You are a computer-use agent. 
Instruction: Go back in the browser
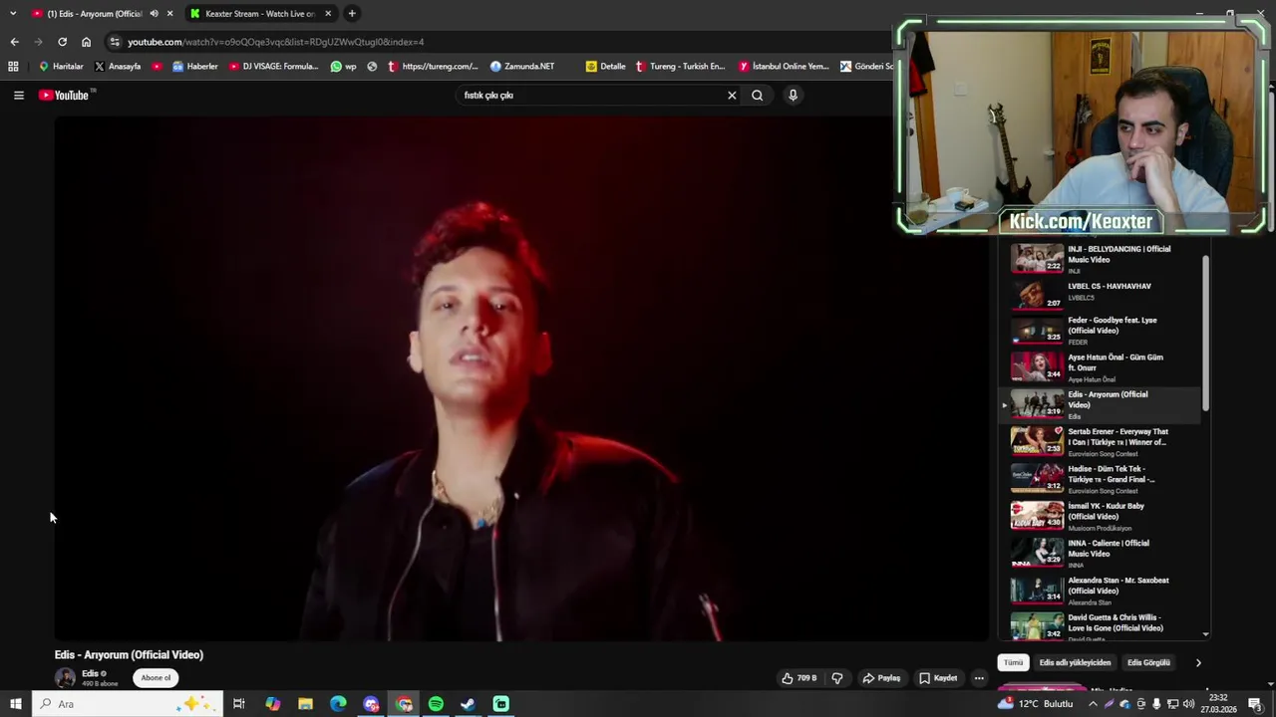(x=14, y=42)
